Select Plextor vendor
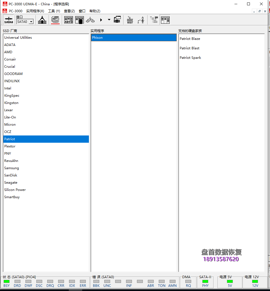The height and width of the screenshot is (291, 270). (46, 146)
